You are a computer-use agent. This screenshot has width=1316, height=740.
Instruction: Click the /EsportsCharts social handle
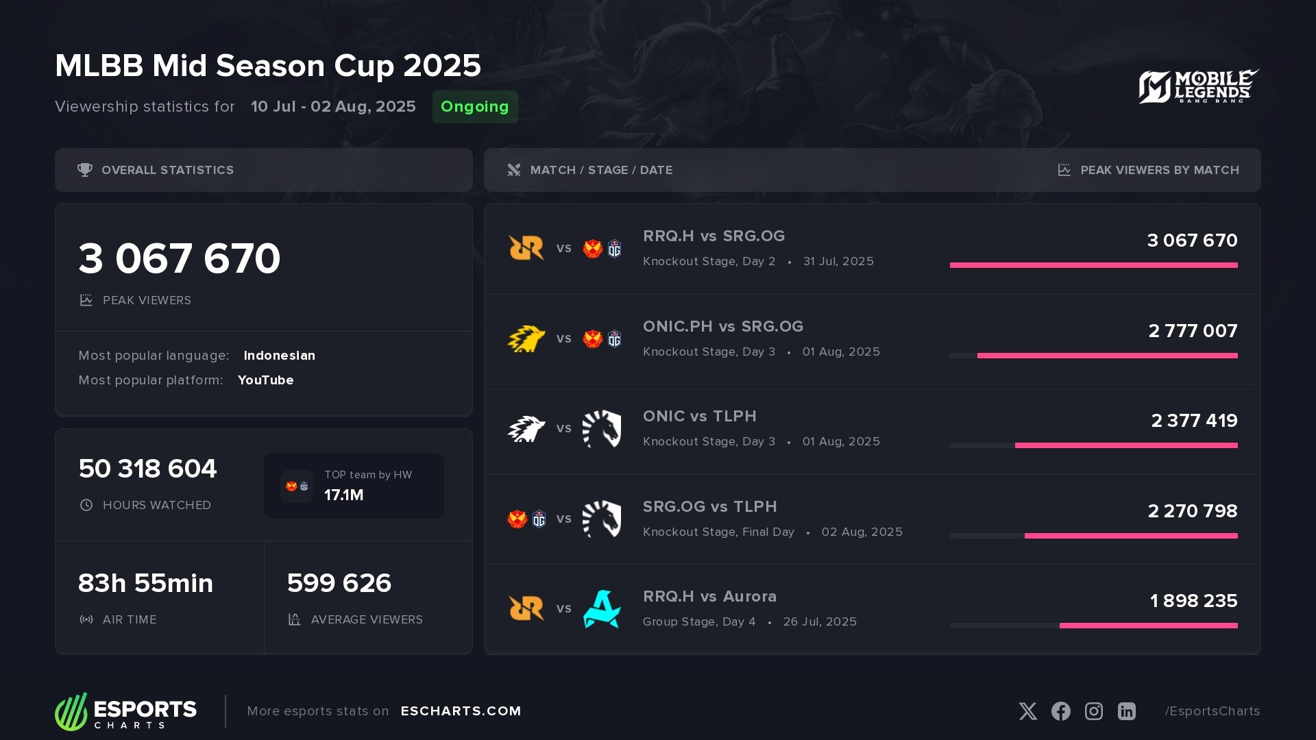click(x=1212, y=711)
